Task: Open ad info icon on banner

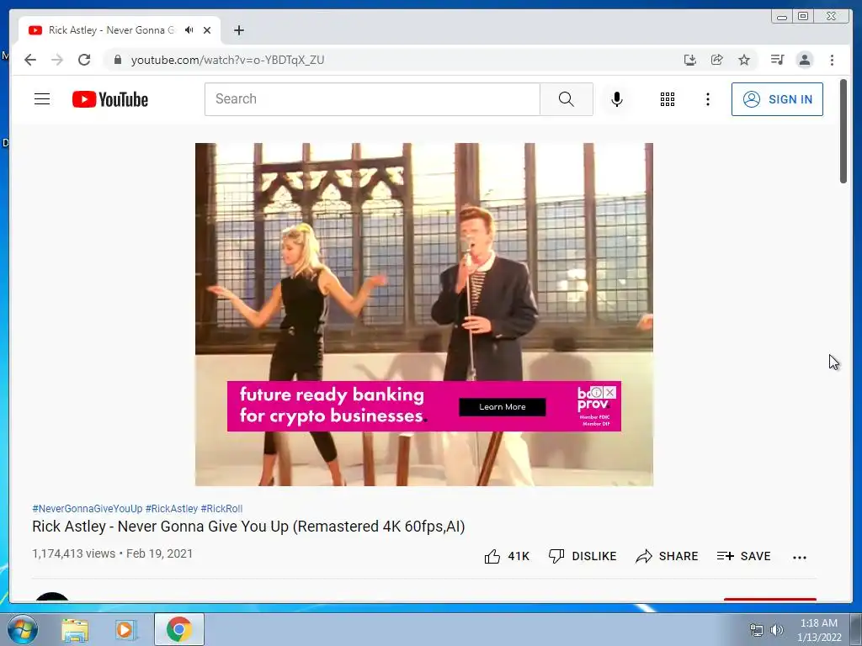Action: tap(597, 392)
